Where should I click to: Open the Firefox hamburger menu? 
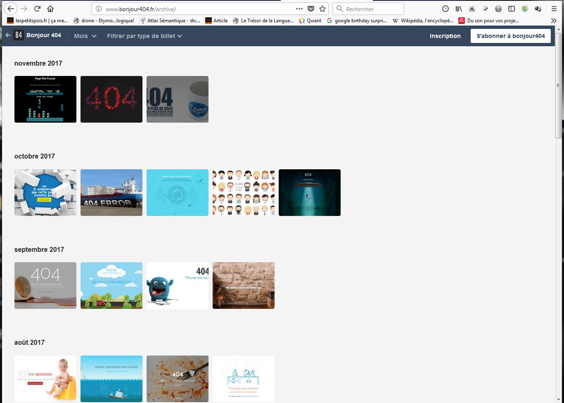coord(554,9)
